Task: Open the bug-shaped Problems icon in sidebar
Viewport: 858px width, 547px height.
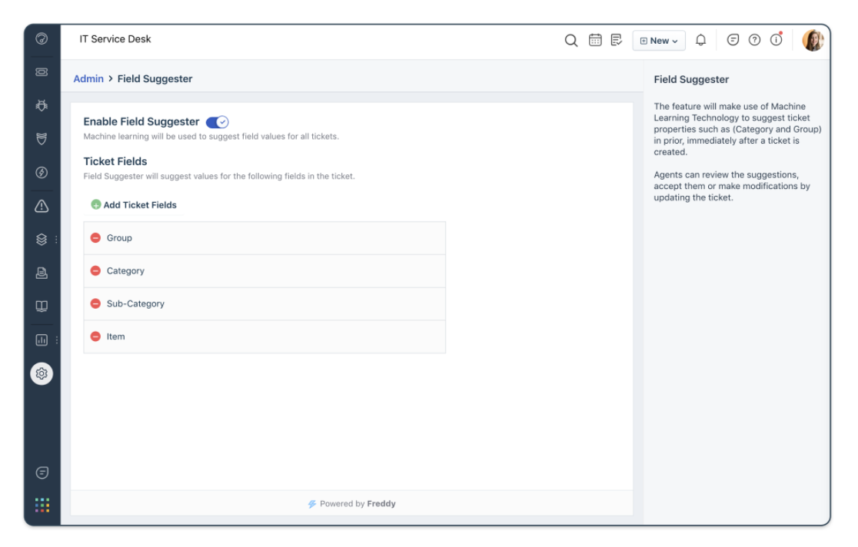Action: (x=42, y=106)
